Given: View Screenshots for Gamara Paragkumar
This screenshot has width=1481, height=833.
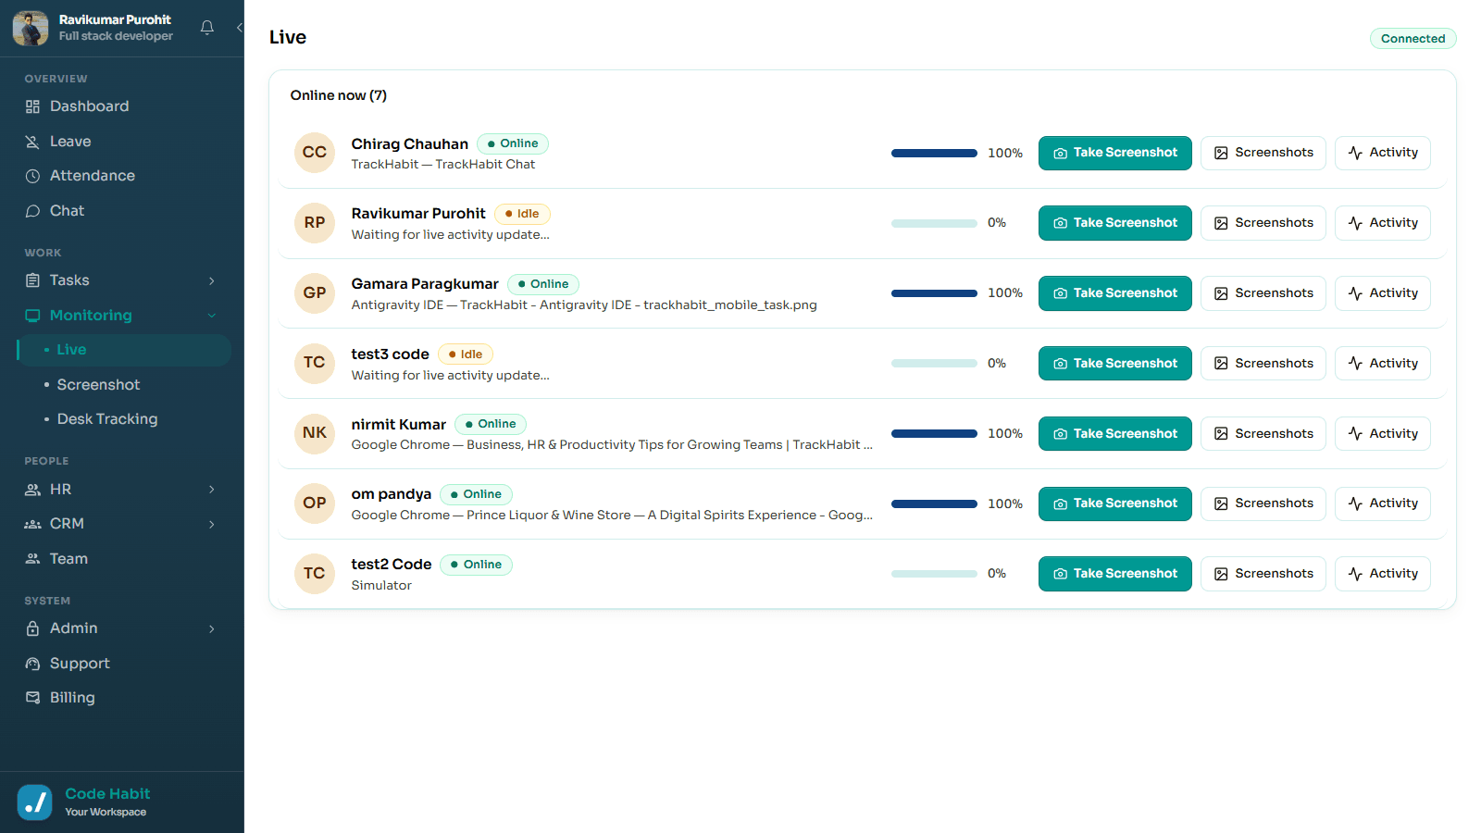Looking at the screenshot, I should click(1263, 293).
